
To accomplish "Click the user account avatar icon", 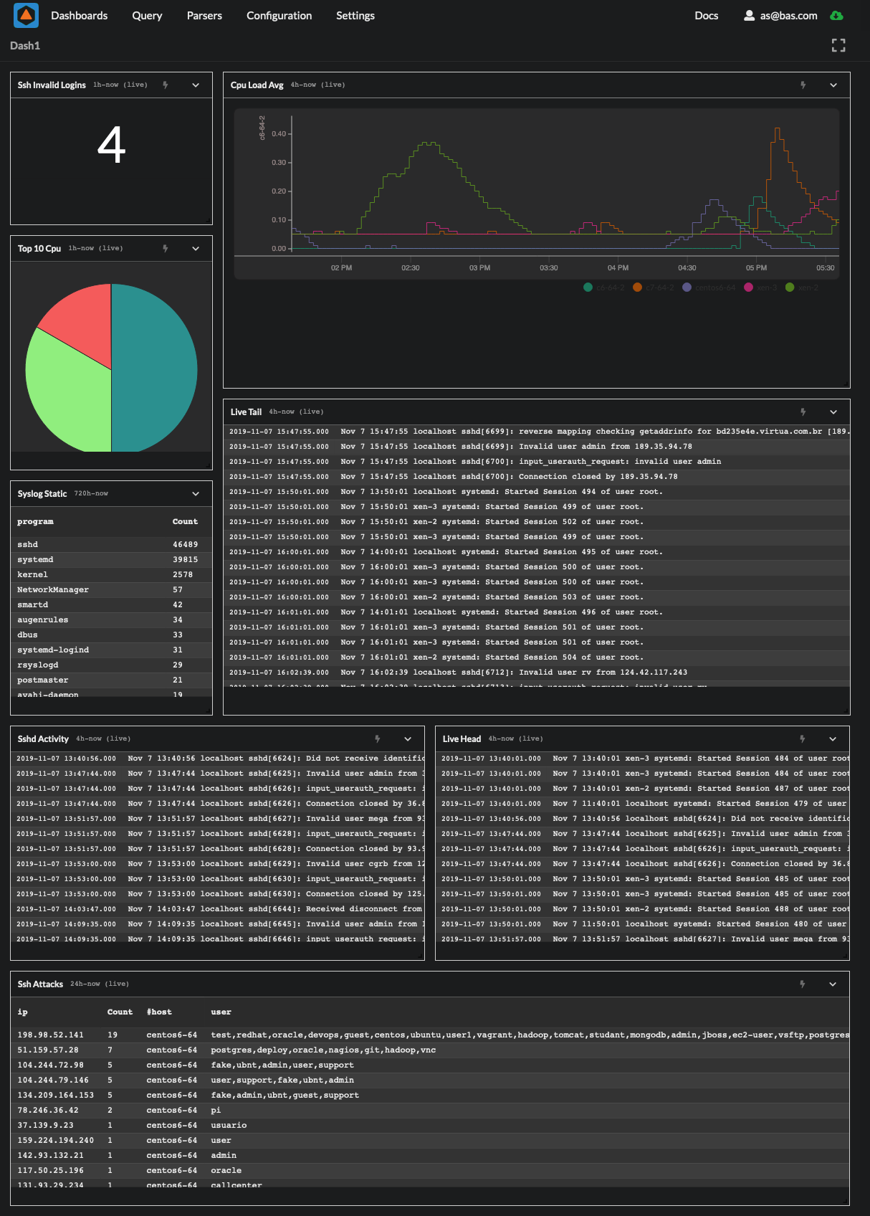I will 749,16.
